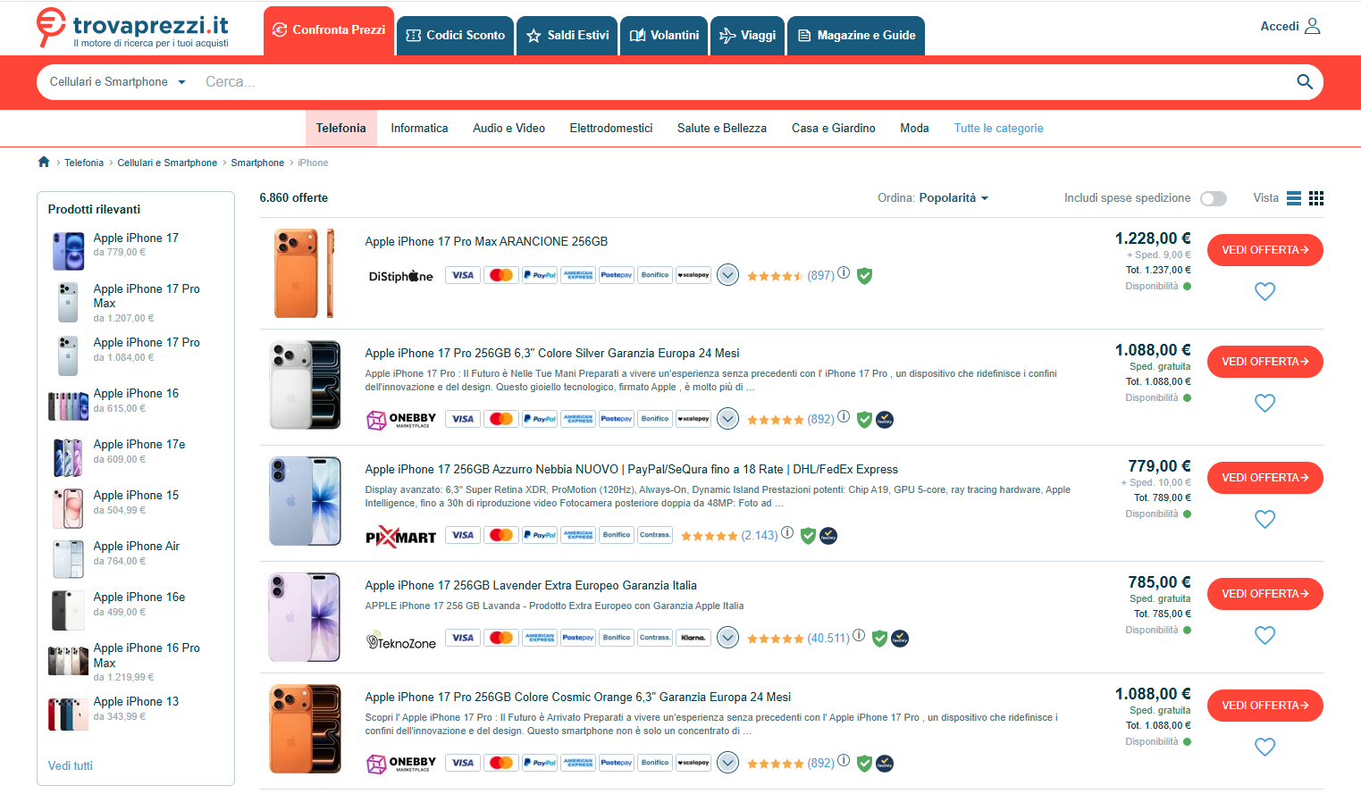This screenshot has height=794, width=1361.
Task: Click green verified shield on TeknoZone offer
Action: (879, 639)
